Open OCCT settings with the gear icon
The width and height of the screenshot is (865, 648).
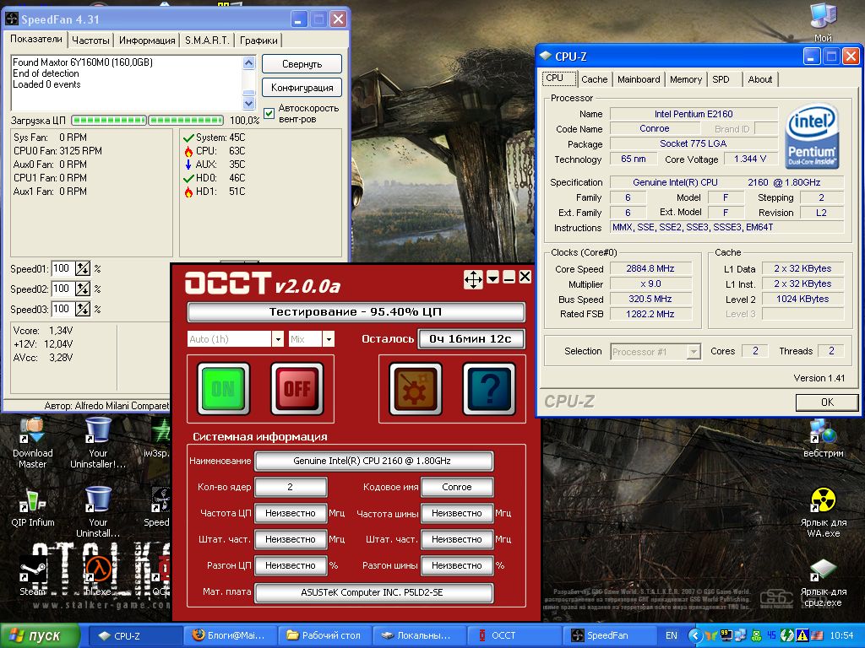tap(415, 389)
